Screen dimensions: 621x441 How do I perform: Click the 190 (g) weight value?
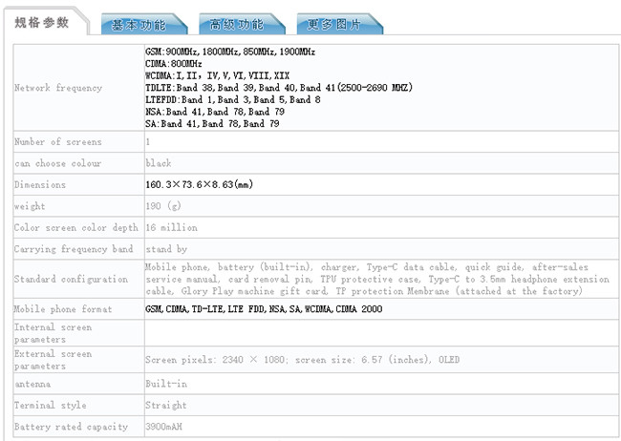163,206
